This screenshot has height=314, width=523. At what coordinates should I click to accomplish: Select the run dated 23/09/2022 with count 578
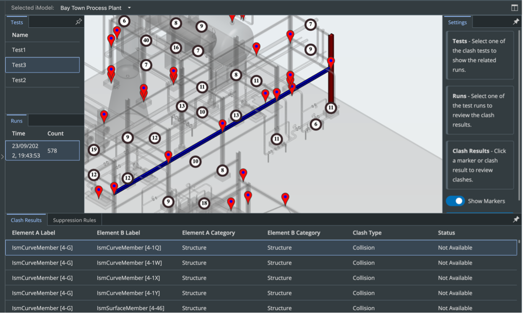click(42, 150)
